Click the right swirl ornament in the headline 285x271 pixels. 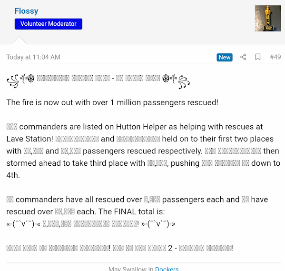click(x=184, y=82)
